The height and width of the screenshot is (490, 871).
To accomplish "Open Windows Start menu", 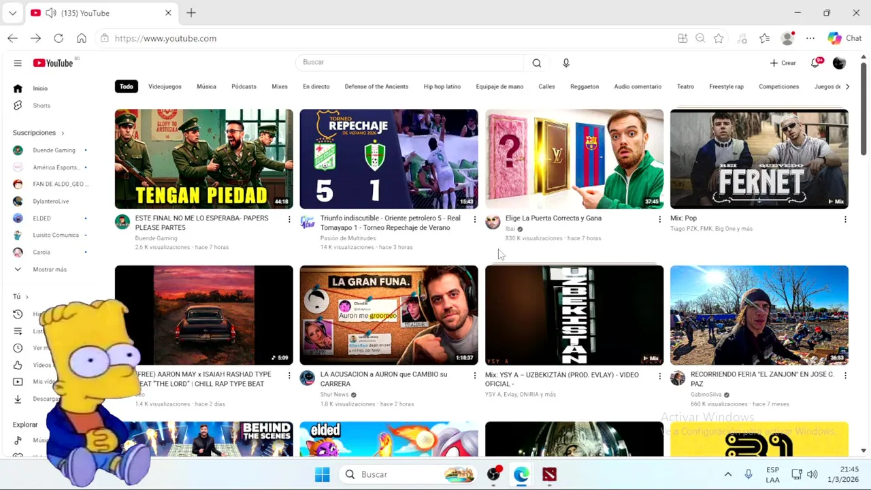I will point(323,474).
